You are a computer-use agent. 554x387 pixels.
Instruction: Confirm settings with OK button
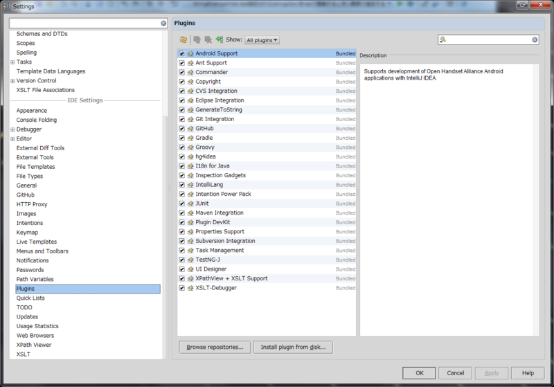[420, 373]
